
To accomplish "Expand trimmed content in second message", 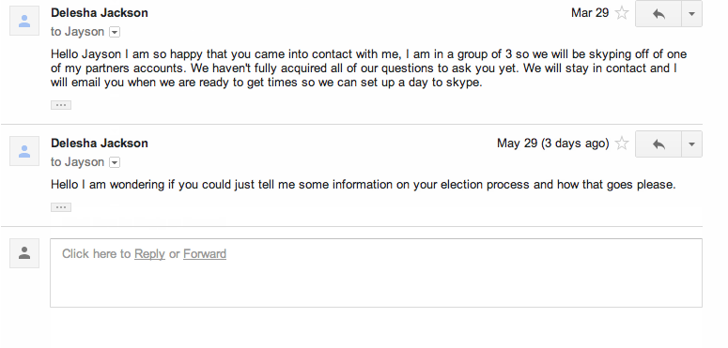I will (x=61, y=207).
